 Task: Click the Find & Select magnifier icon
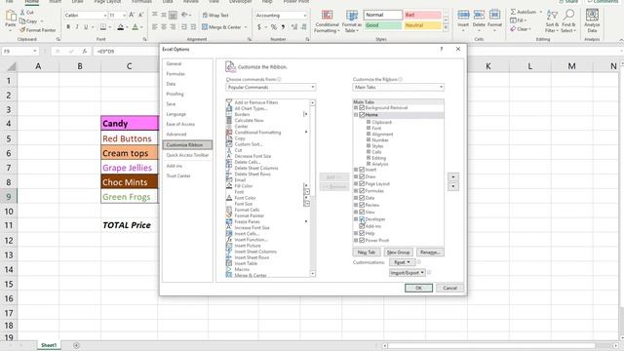pos(568,16)
